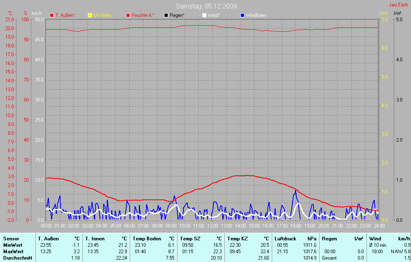Click the red T. Außen legend swatch
This screenshot has height=262, width=411.
coord(52,15)
